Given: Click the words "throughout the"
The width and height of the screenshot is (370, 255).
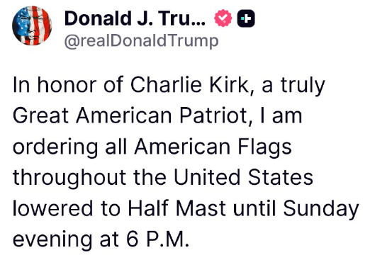Looking at the screenshot, I should (89, 178).
